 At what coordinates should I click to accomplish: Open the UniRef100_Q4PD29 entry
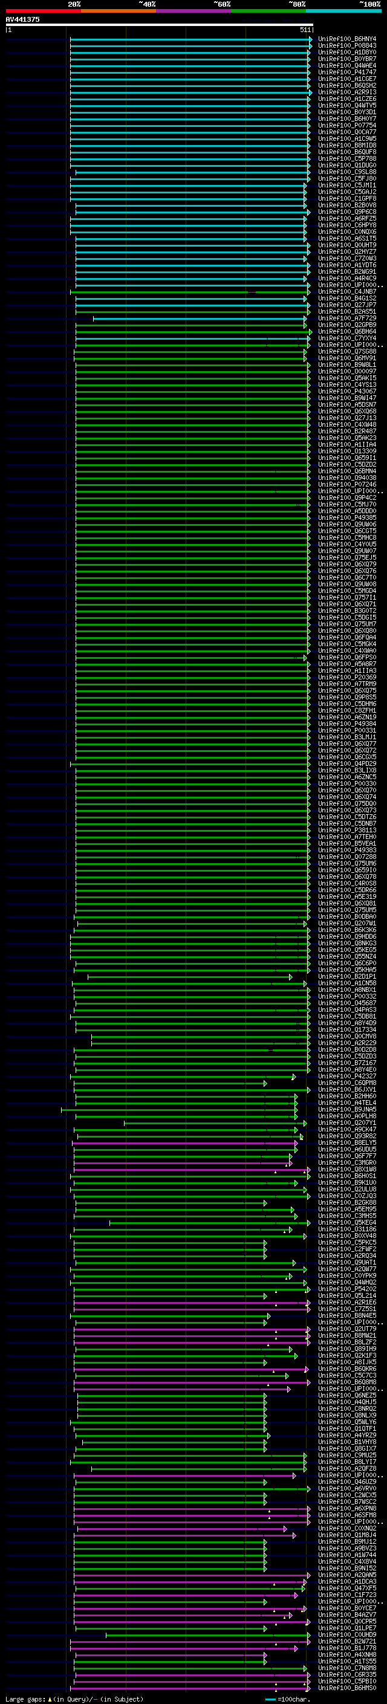[347, 764]
